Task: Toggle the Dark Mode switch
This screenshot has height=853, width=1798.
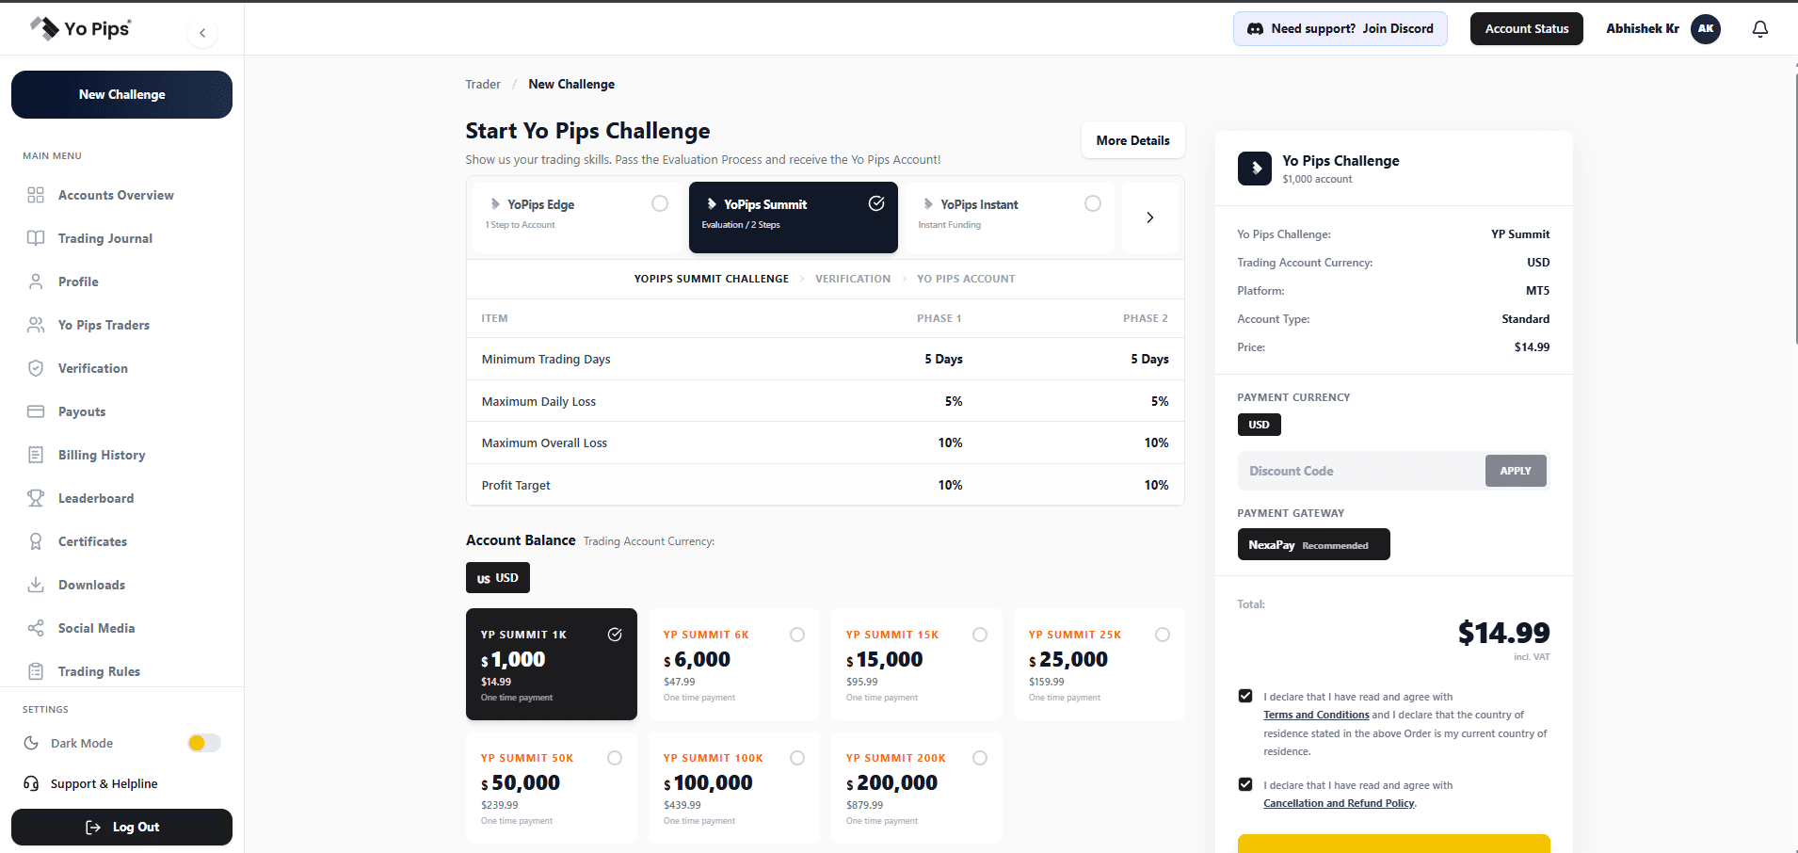Action: [x=204, y=743]
